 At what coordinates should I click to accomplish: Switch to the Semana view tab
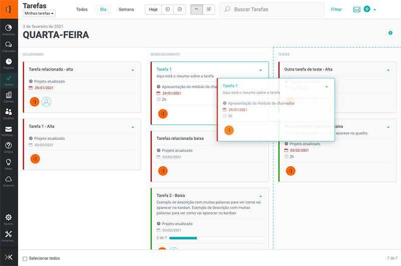click(x=126, y=9)
